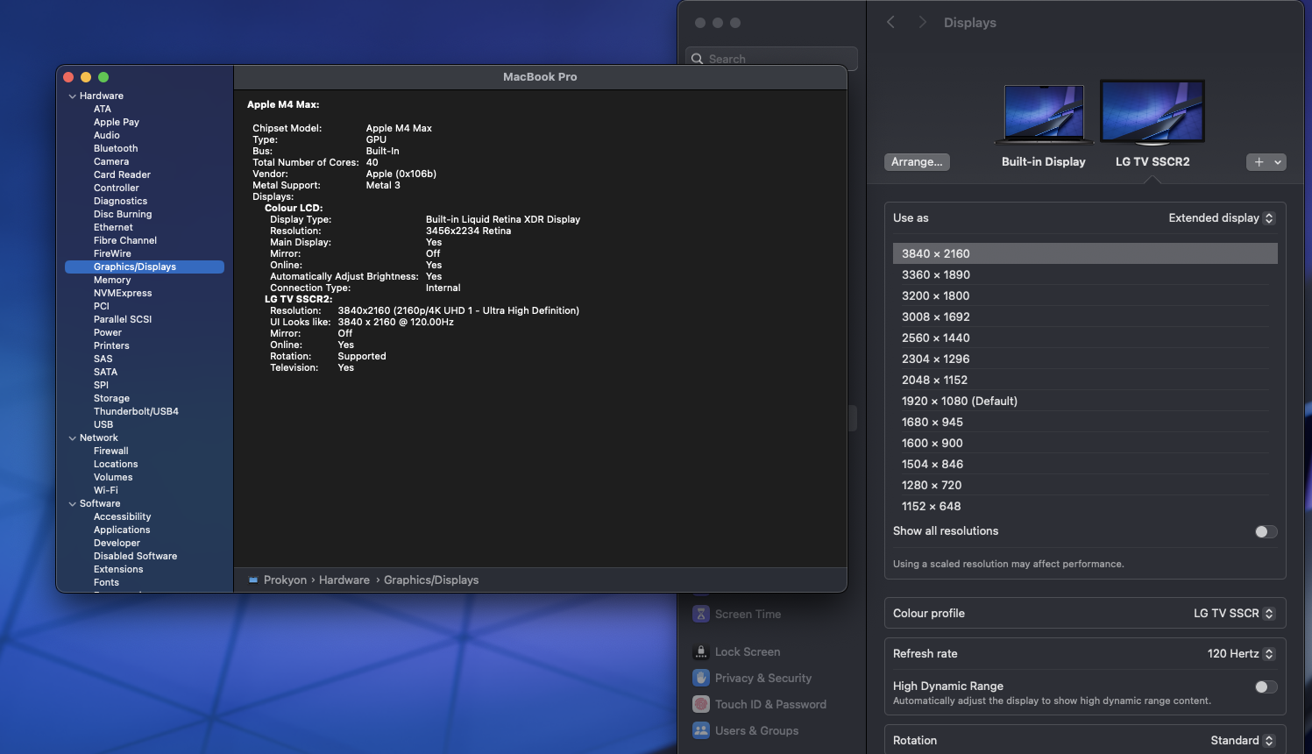Open Lock Screen settings icon

(x=701, y=651)
